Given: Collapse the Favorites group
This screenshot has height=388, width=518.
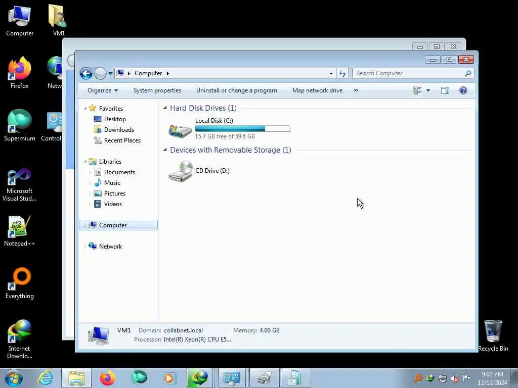Looking at the screenshot, I should click(x=85, y=108).
